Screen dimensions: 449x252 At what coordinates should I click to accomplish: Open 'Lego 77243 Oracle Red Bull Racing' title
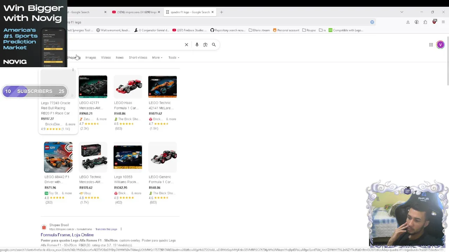click(x=55, y=108)
